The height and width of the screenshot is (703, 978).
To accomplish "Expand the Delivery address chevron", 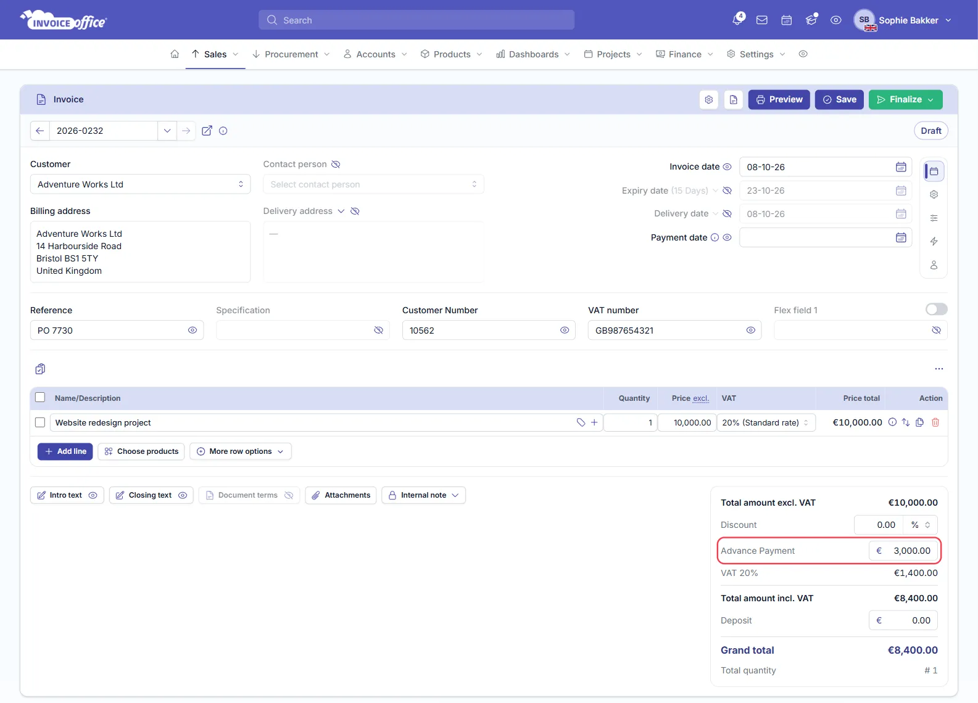I will (341, 212).
